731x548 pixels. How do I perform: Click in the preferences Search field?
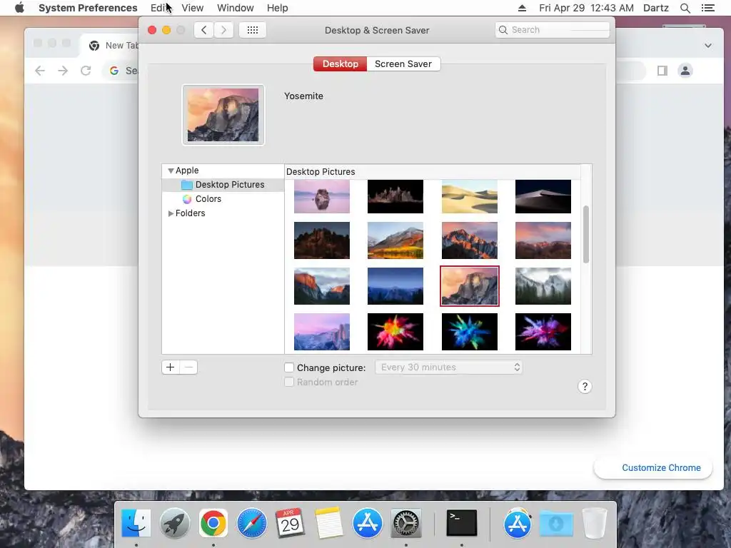click(553, 30)
